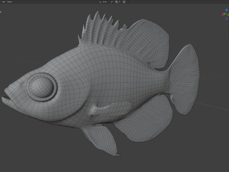Toggle proportional editing button
The width and height of the screenshot is (229, 172).
(124, 2)
